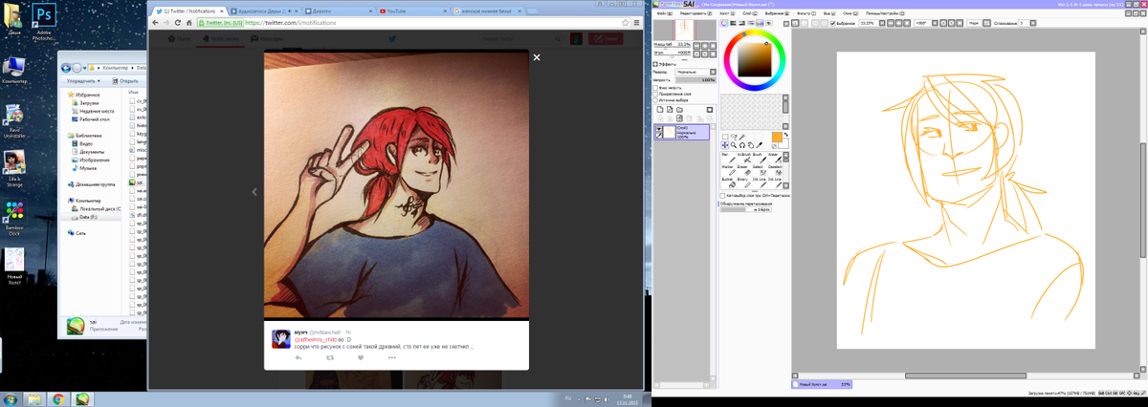The image size is (1148, 407).
Task: Select the Zoom magnifier tool in SAI
Action: [734, 145]
